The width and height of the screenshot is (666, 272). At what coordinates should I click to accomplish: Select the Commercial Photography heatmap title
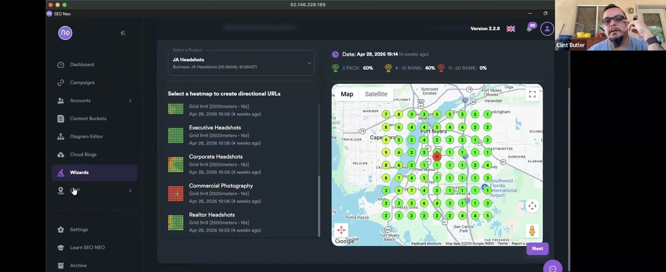(221, 186)
